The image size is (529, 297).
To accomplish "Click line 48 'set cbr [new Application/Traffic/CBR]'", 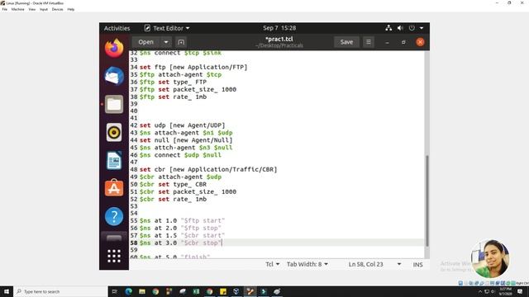I will [208, 169].
